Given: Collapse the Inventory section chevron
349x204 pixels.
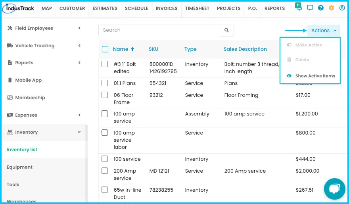Looking at the screenshot, I should [x=79, y=132].
